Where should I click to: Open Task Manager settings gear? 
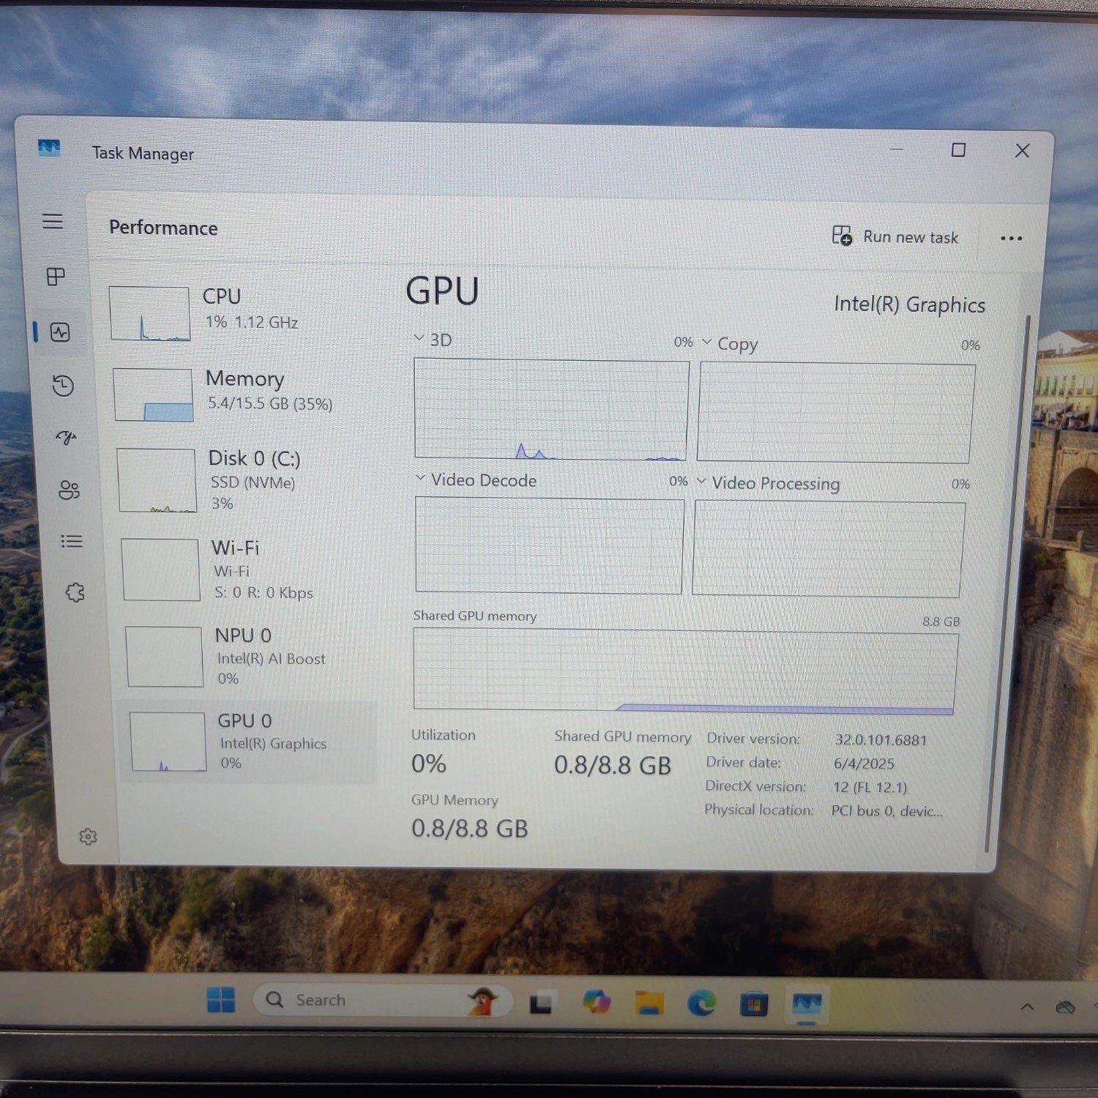(88, 837)
